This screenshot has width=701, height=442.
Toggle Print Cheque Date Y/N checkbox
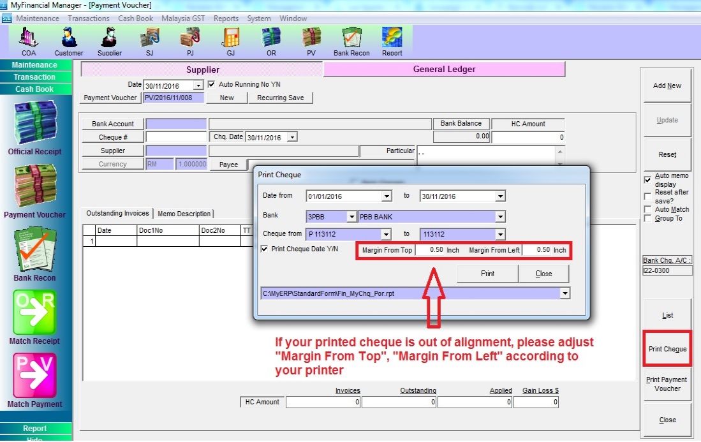265,249
